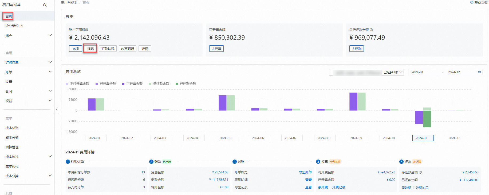Toggle 不可开票金额 legend series
This screenshot has height=195, width=489.
(77, 84)
